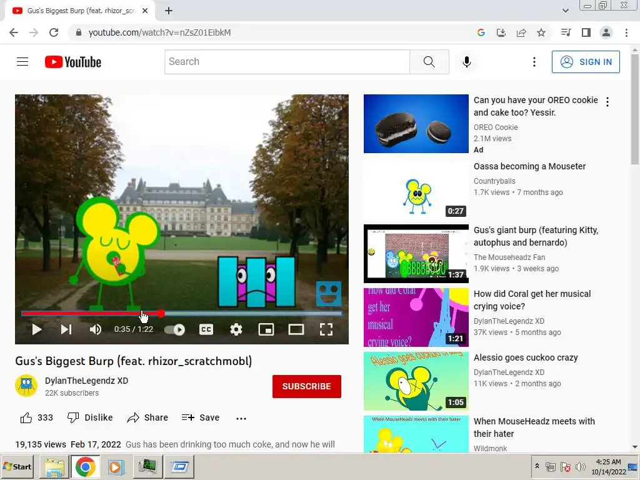Open options menu for the OREO ad
Image resolution: width=640 pixels, height=480 pixels.
pyautogui.click(x=607, y=102)
